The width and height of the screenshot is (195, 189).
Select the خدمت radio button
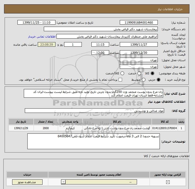139,73
